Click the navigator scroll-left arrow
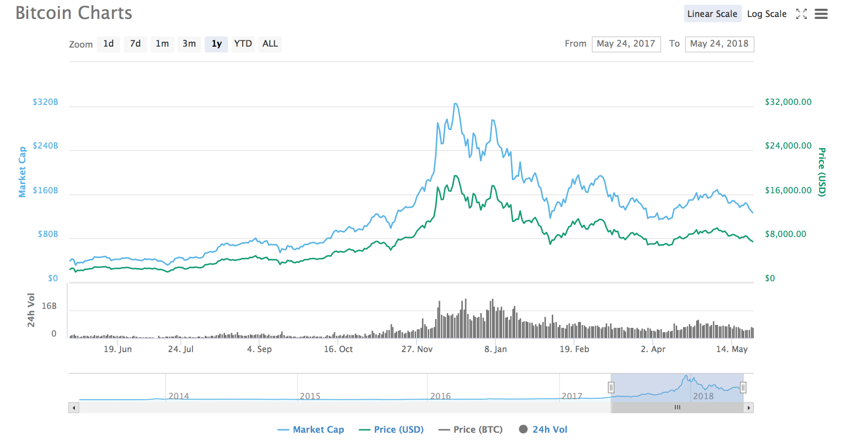Screen dimensions: 841x440 pos(74,408)
